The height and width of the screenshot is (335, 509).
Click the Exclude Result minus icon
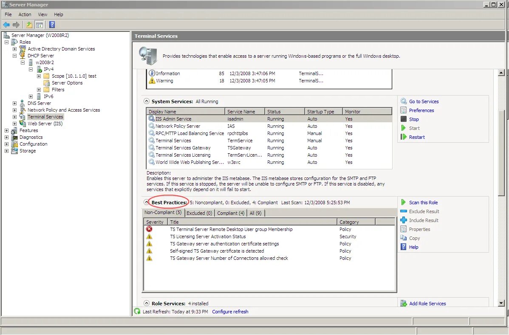[x=404, y=211]
